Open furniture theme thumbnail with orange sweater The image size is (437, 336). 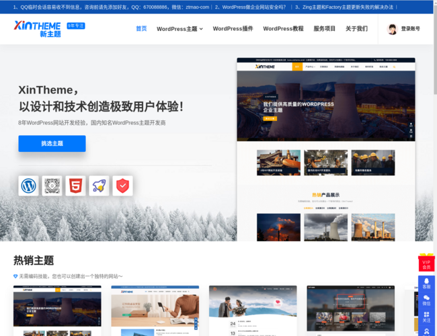coord(155,310)
